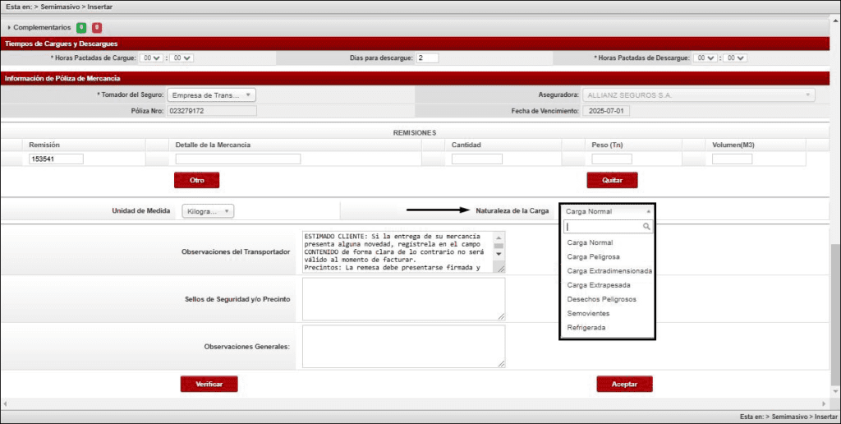Expand the Complementarios section arrow

(x=9, y=28)
